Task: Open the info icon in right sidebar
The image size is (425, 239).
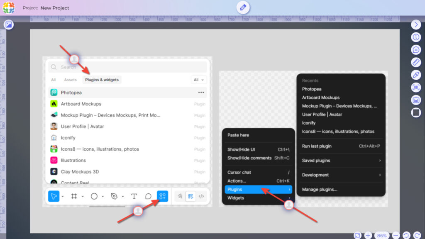Action: [x=416, y=37]
